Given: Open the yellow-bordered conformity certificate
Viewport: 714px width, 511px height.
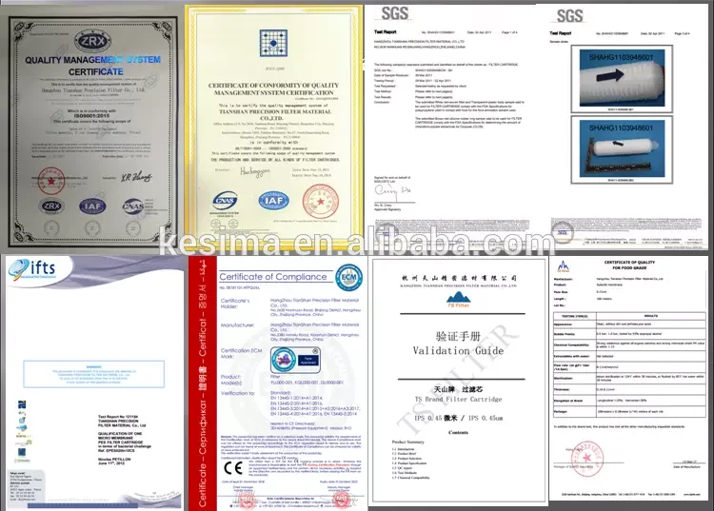Looking at the screenshot, I should click(274, 128).
